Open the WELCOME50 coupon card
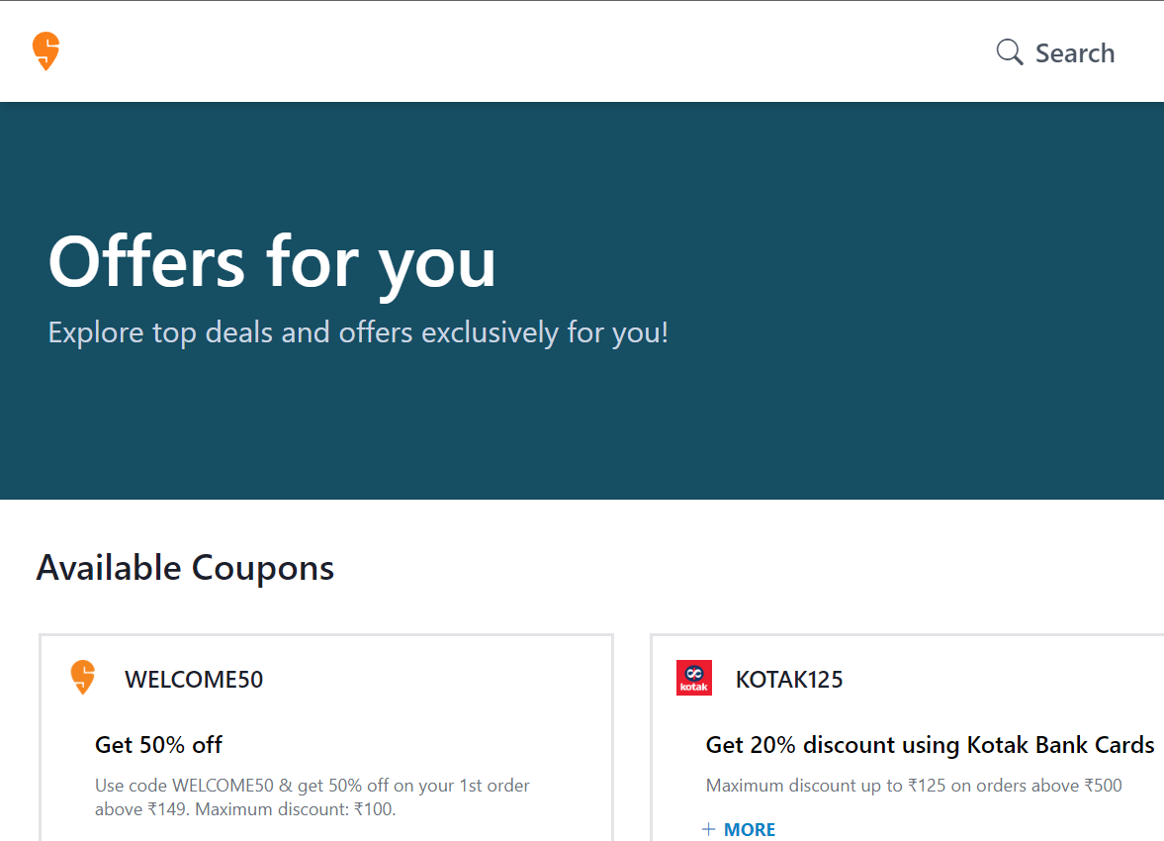 [326, 738]
